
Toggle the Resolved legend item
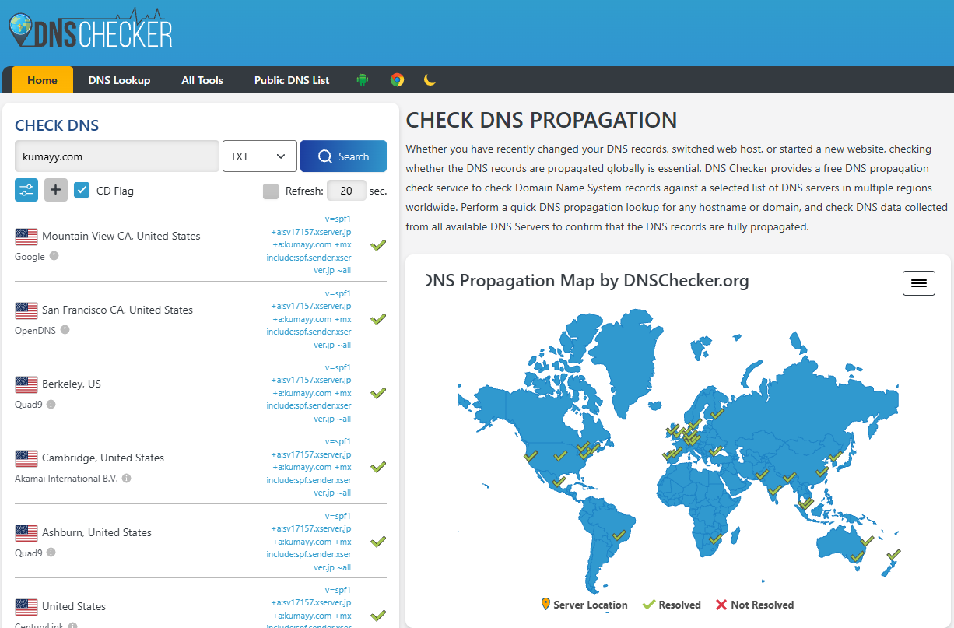click(x=672, y=605)
